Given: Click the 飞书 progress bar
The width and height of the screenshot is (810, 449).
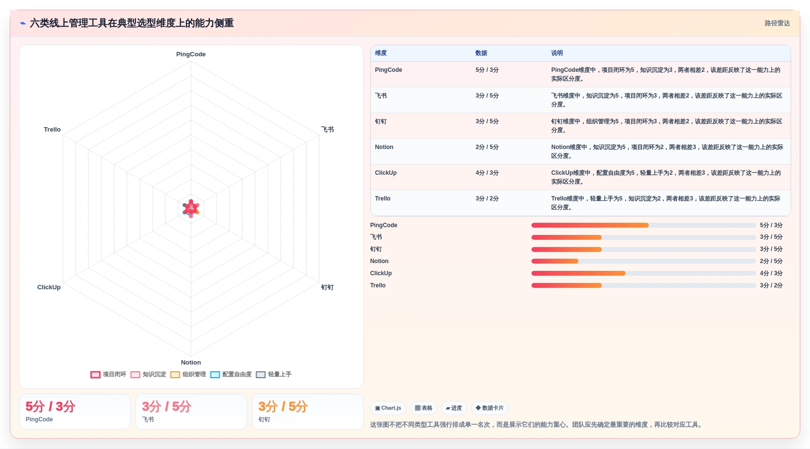Looking at the screenshot, I should point(644,237).
